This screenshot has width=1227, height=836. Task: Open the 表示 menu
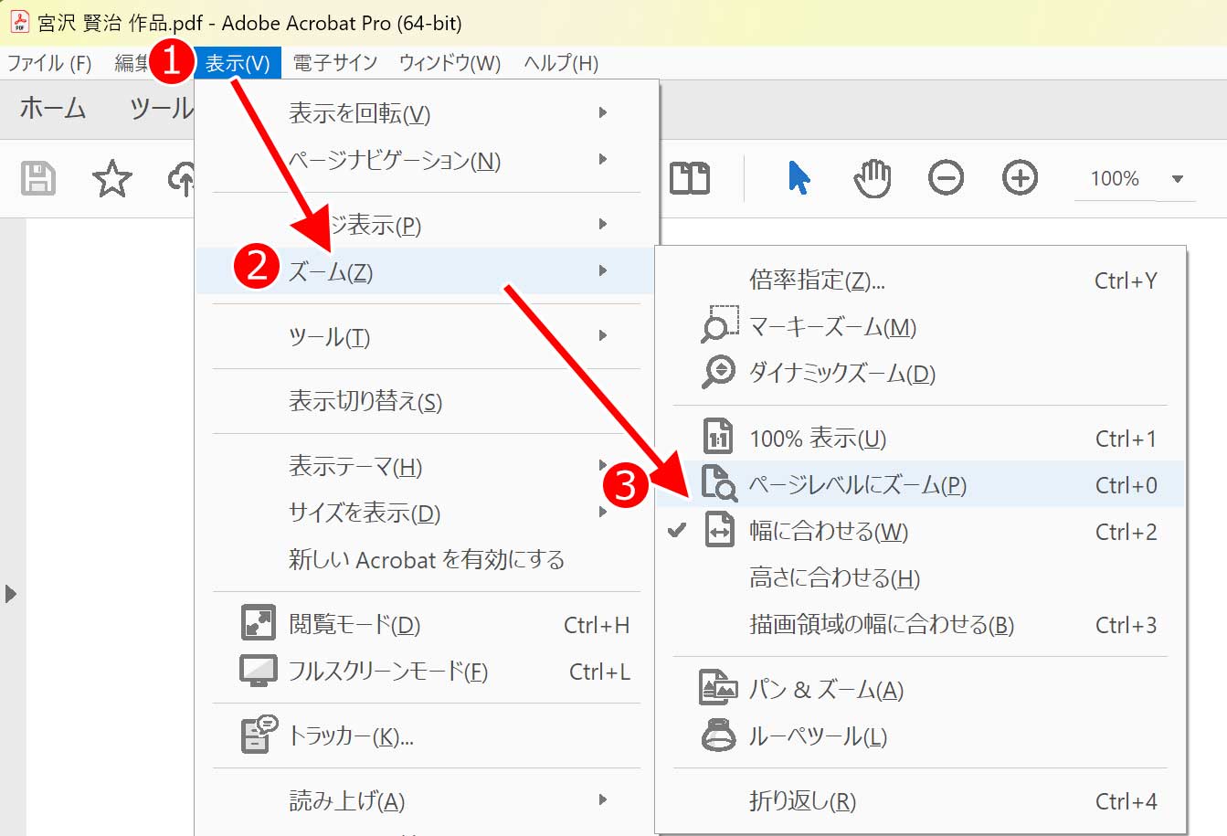point(237,63)
